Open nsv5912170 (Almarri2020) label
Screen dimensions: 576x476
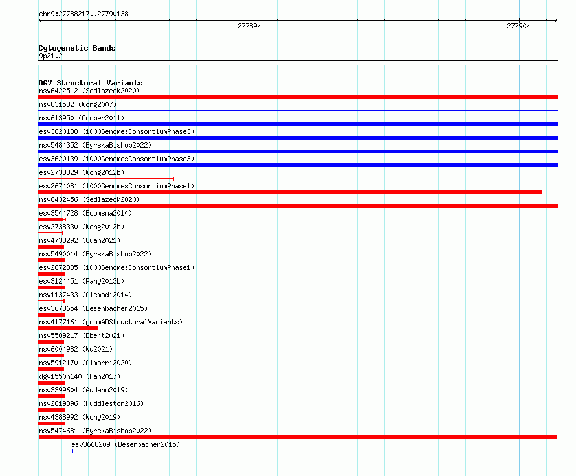click(x=85, y=363)
